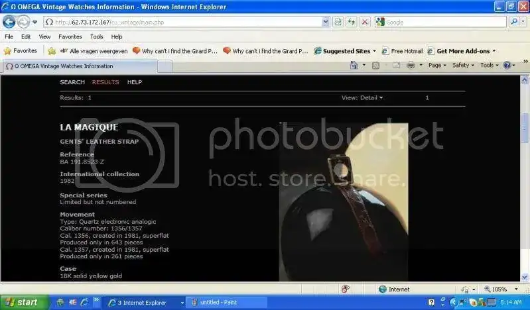Open the 105% zoom level button

[x=496, y=289]
